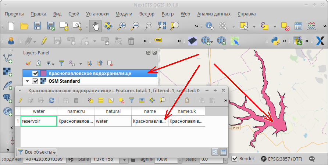328x165 pixels.
Task: Toggle visibility of Краснопавловское водохранилище layer
Action: pos(35,73)
